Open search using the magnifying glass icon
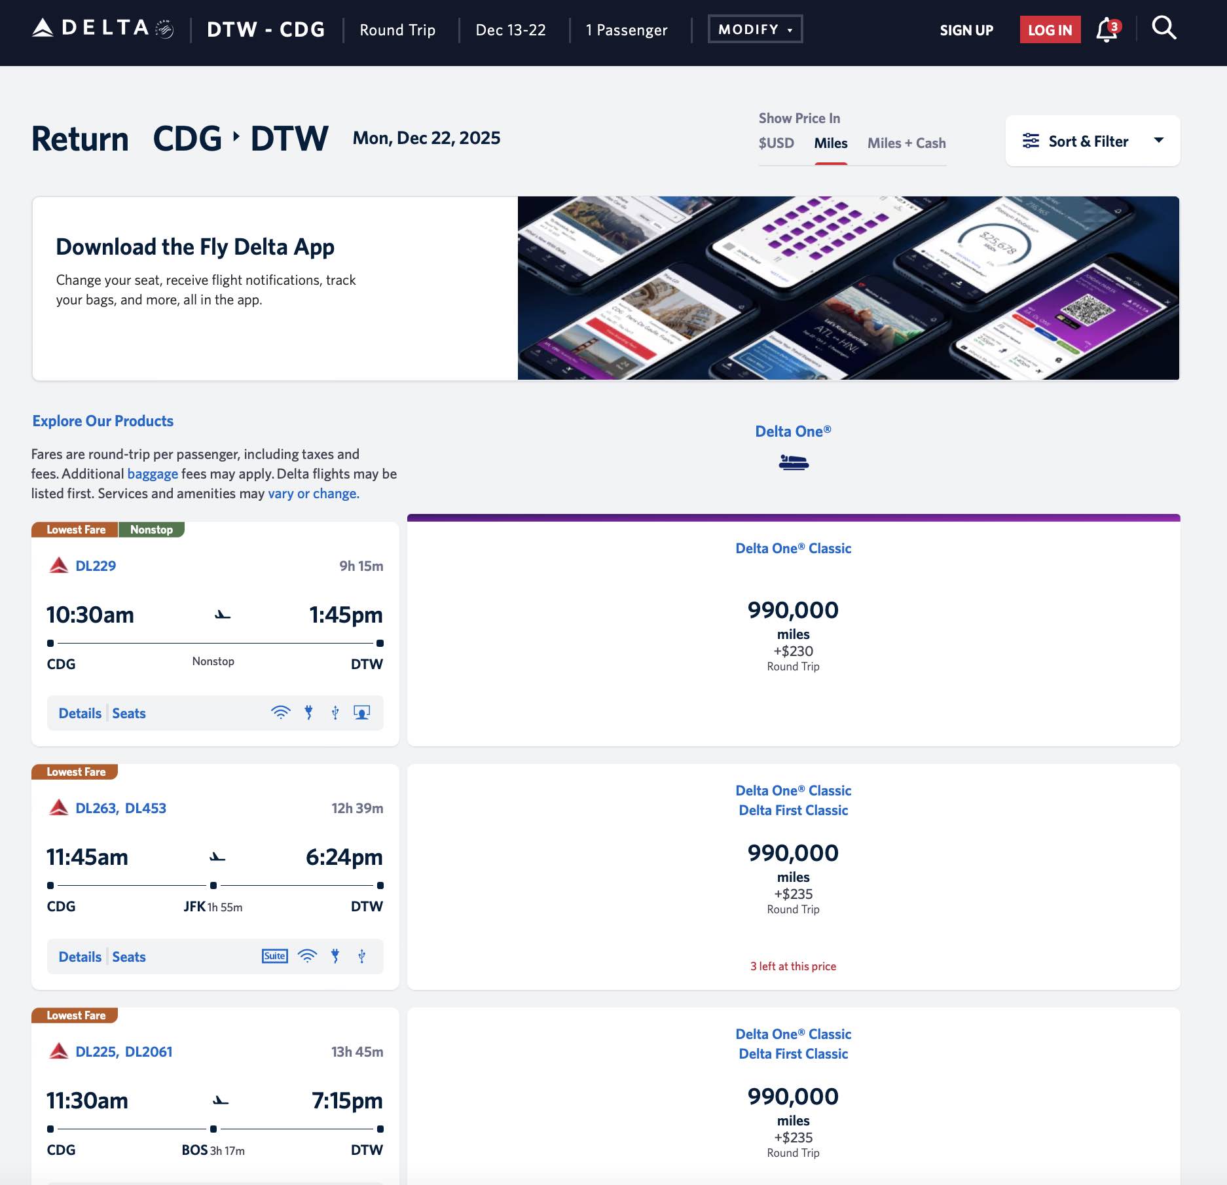Image resolution: width=1227 pixels, height=1185 pixels. [1164, 27]
